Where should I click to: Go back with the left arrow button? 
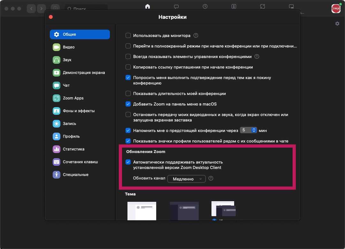tap(31, 9)
